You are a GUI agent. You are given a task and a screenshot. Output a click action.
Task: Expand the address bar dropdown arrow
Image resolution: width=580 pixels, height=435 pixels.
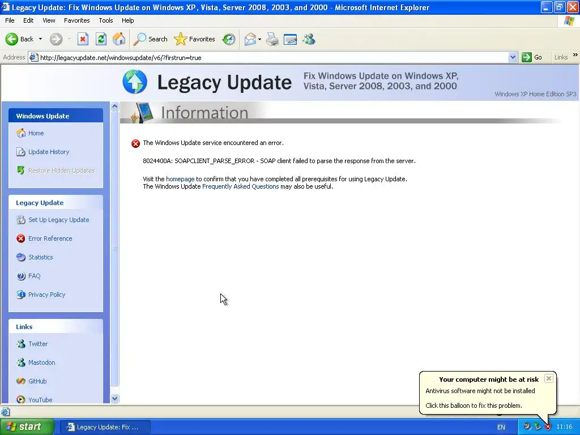point(513,57)
